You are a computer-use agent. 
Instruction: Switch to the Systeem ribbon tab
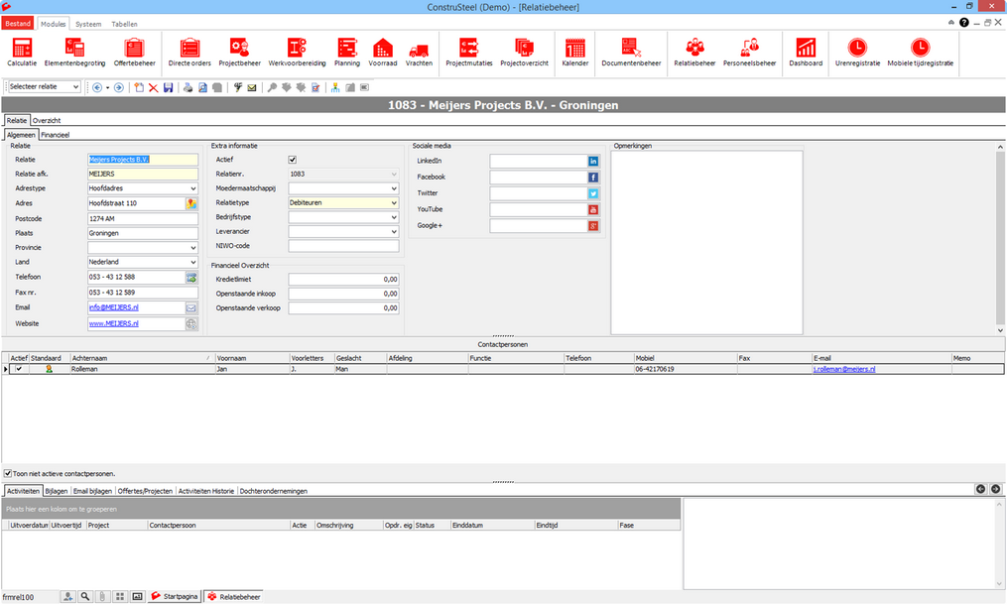click(88, 25)
